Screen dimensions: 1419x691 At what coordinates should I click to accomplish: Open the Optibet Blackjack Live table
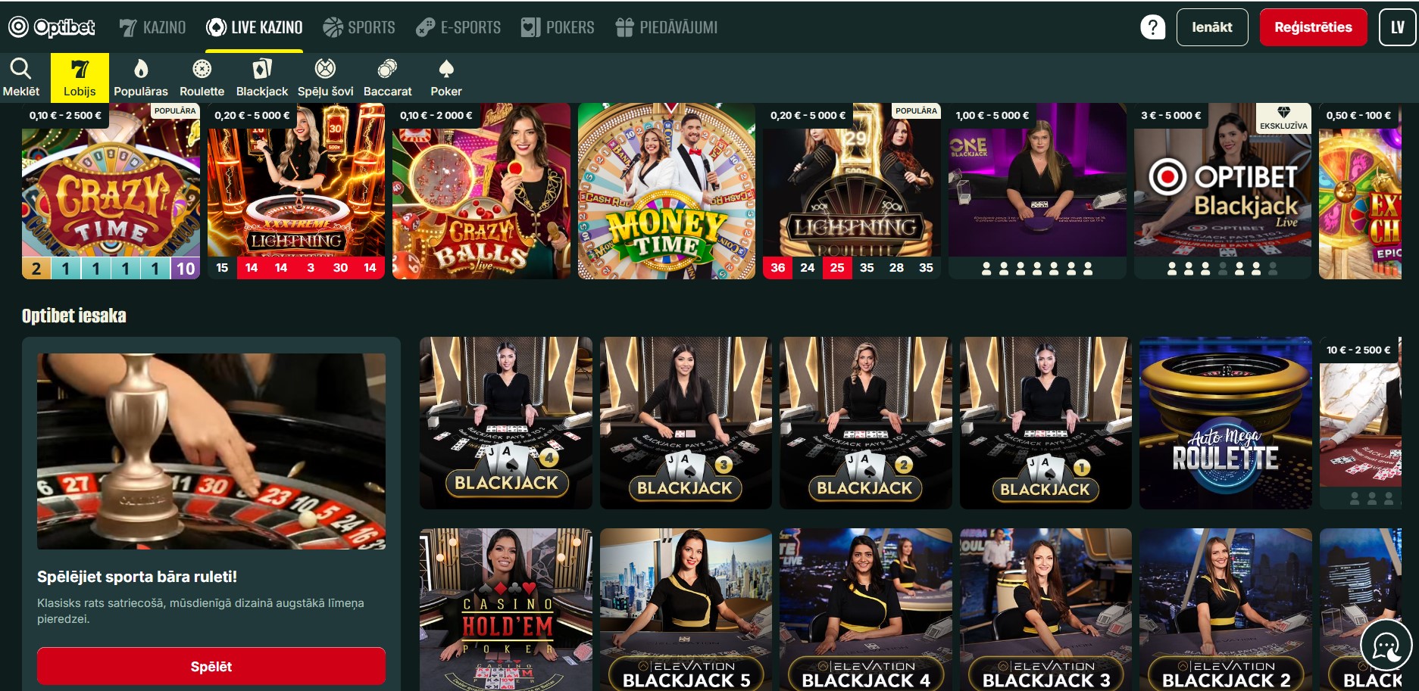pyautogui.click(x=1222, y=191)
